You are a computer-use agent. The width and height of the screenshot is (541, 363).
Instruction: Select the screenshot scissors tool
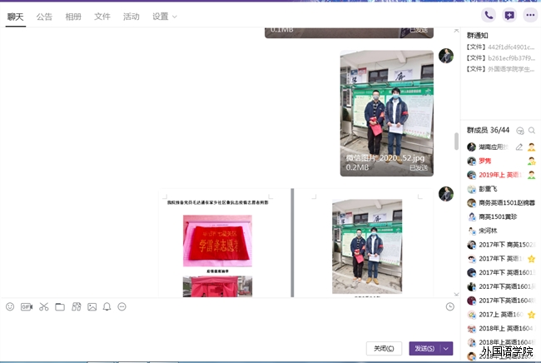coord(43,306)
